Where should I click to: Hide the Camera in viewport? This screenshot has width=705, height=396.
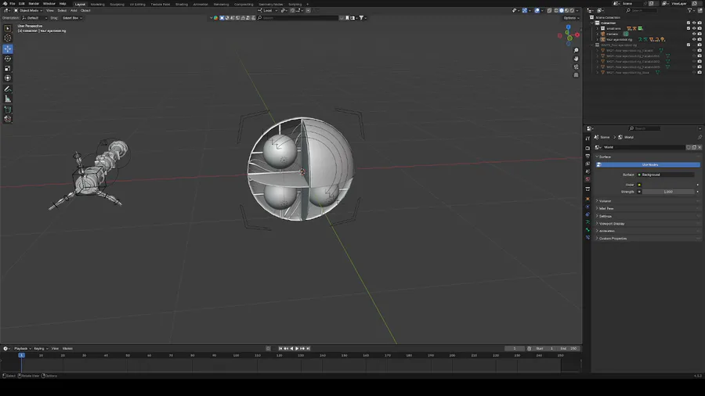coord(694,34)
